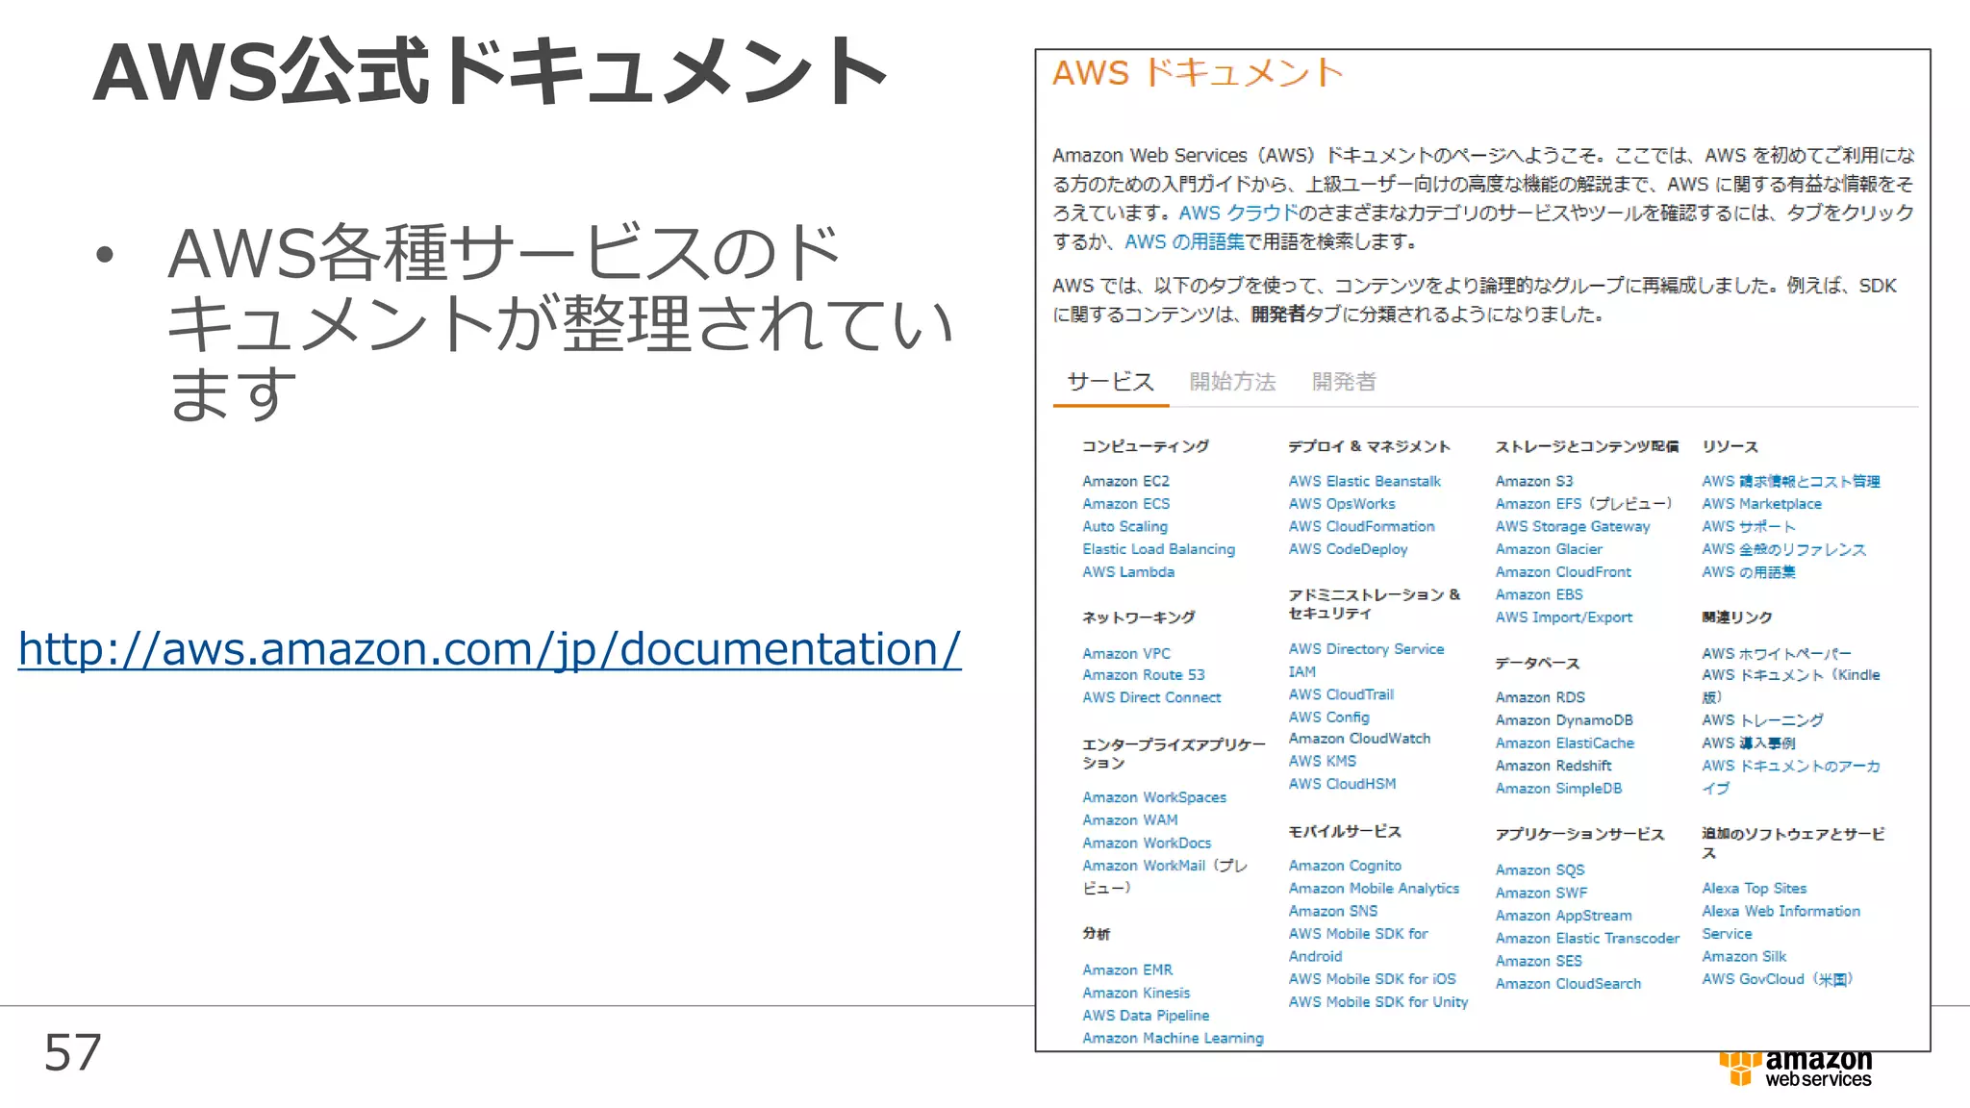Screen dimensions: 1970x1108
Task: Open AWS Config link
Action: click(1328, 718)
